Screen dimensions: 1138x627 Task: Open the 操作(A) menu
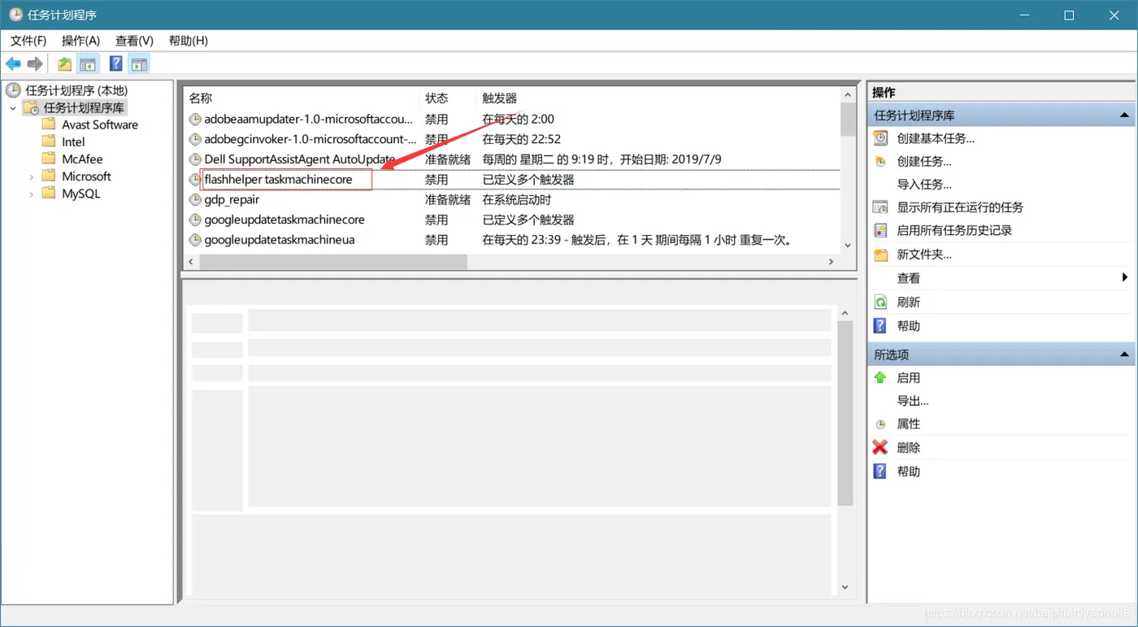tap(80, 41)
